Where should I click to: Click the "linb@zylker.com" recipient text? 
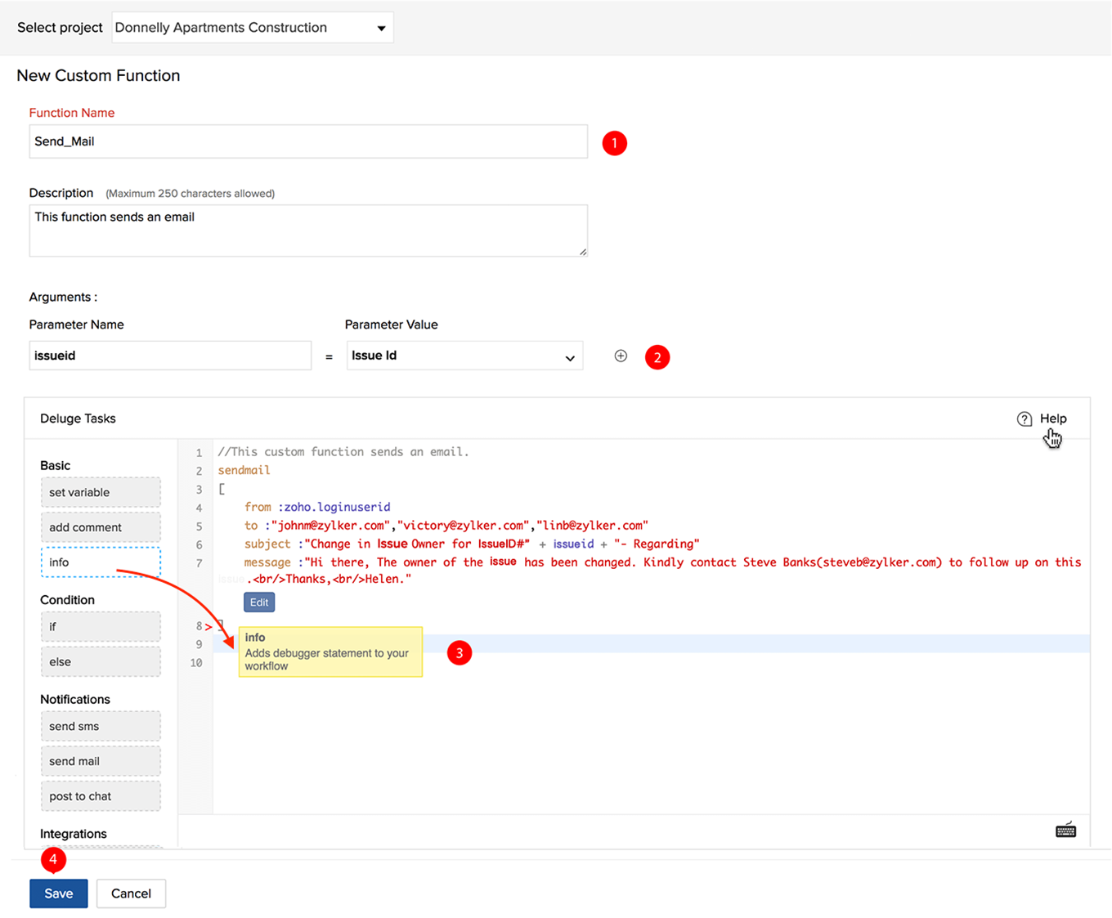[x=592, y=526]
